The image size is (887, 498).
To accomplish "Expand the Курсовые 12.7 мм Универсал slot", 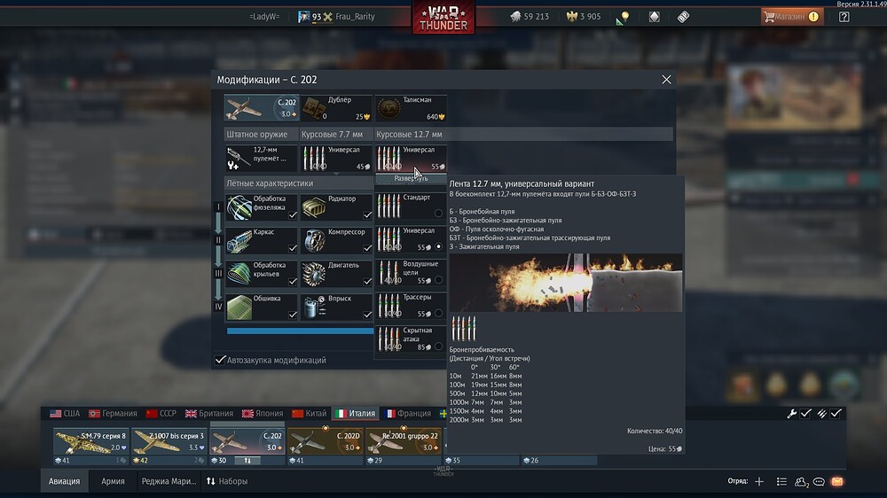I will pos(411,159).
